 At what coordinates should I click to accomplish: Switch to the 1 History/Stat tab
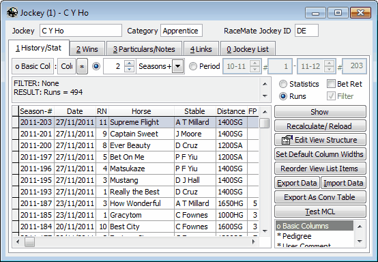click(x=39, y=48)
